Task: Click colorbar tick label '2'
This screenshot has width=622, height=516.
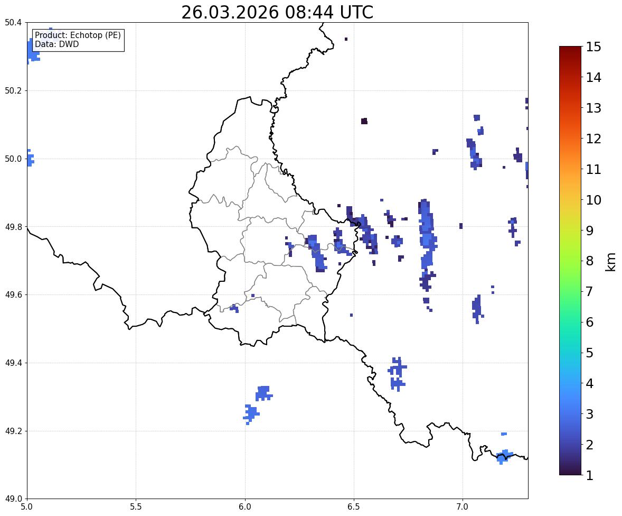Action: 590,445
